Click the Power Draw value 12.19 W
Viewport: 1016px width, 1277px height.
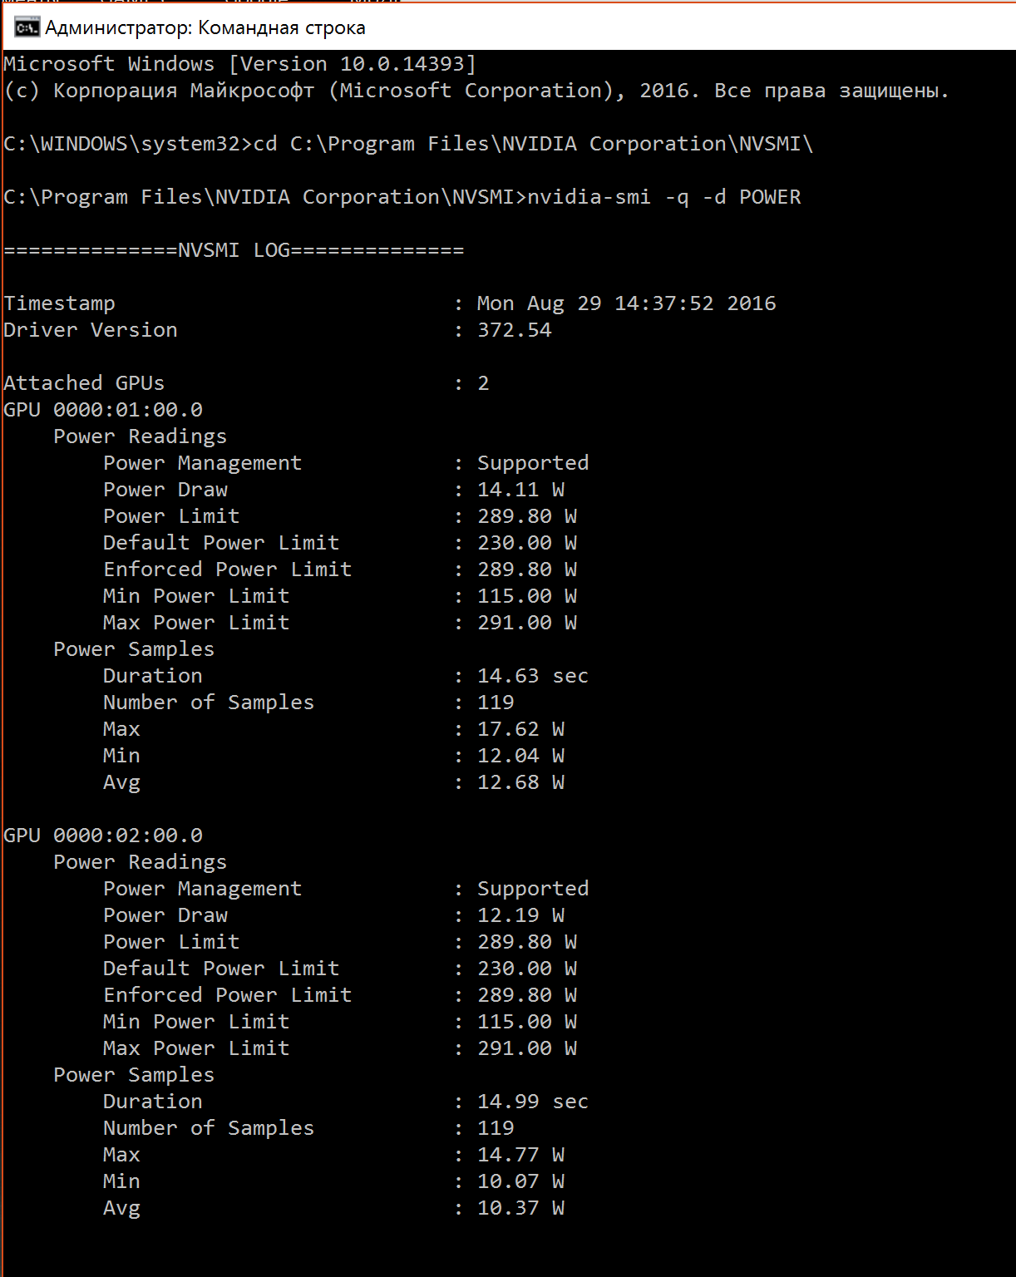click(x=520, y=915)
